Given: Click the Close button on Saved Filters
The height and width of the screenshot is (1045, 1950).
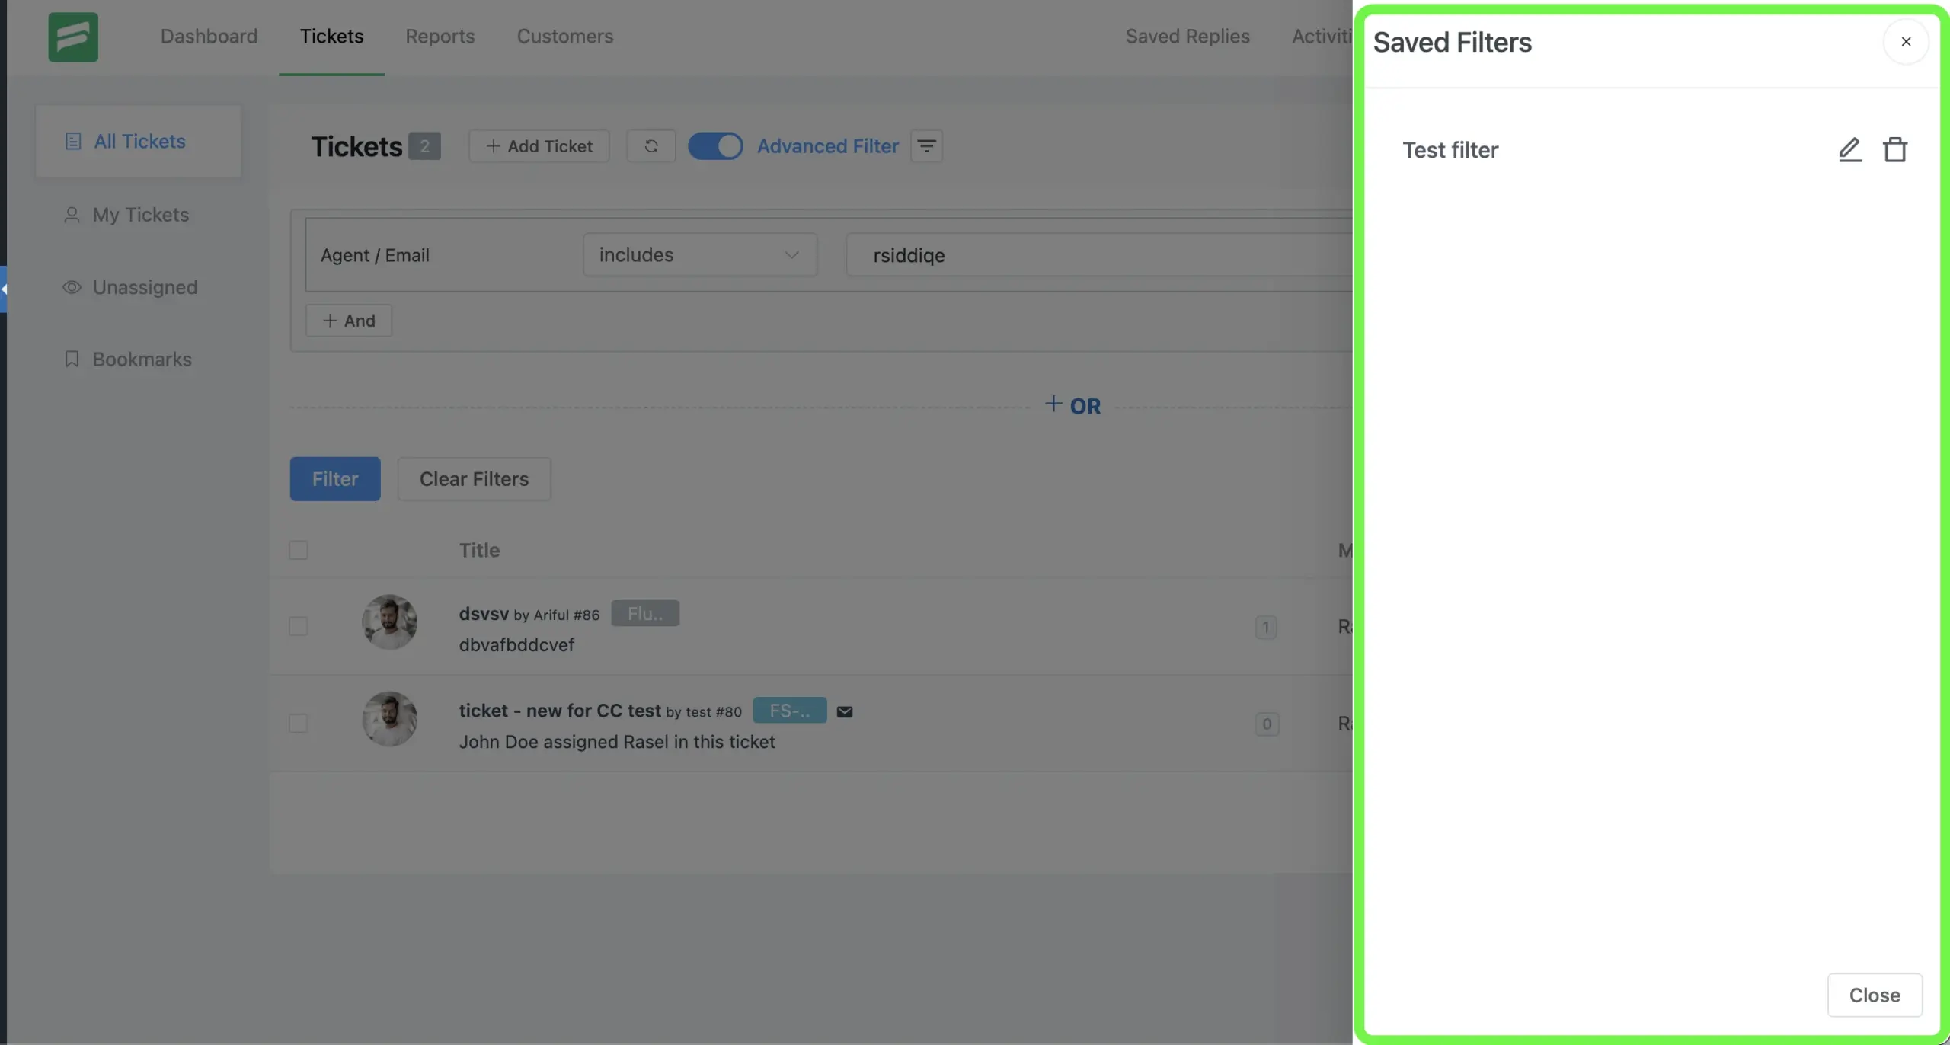Looking at the screenshot, I should [x=1874, y=995].
